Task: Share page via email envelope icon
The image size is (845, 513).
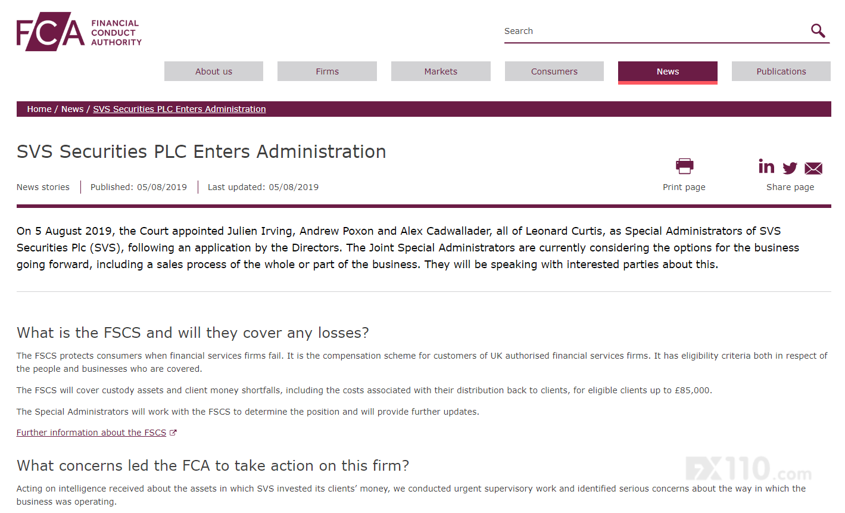Action: click(813, 168)
